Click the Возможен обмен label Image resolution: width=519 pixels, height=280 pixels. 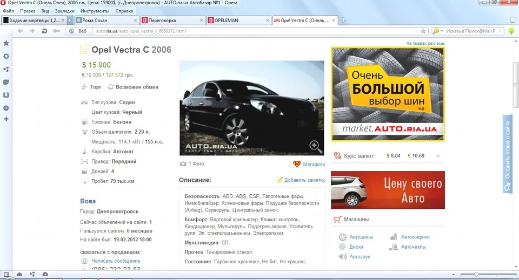click(x=137, y=87)
